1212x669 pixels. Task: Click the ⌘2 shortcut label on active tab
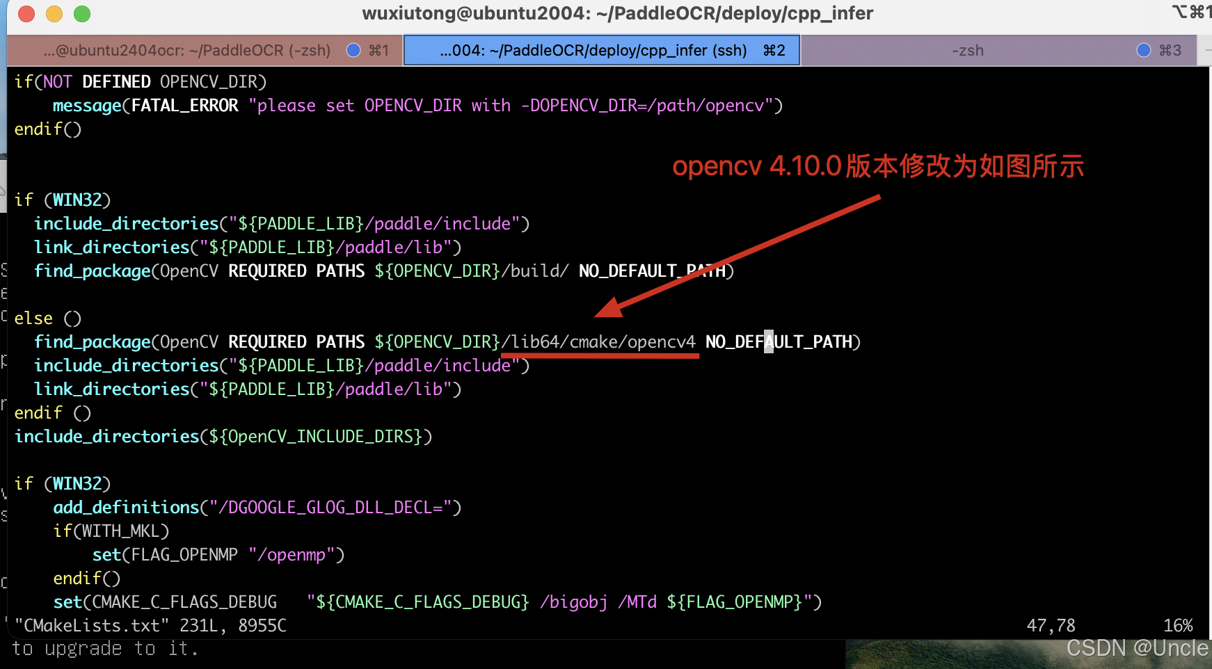click(x=774, y=50)
